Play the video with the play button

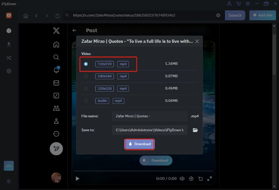tap(77, 178)
